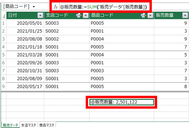
Task: Select row header 9
Action: coord(4,86)
